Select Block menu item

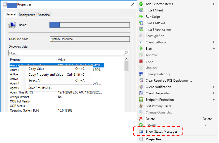click(149, 61)
